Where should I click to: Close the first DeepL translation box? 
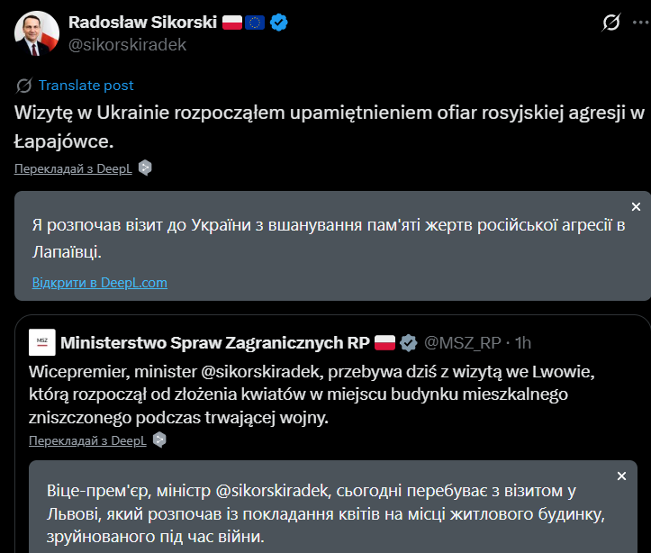[x=636, y=207]
